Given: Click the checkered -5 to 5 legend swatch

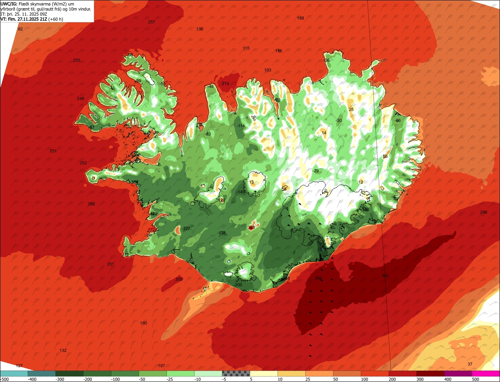Looking at the screenshot, I should 236,373.
